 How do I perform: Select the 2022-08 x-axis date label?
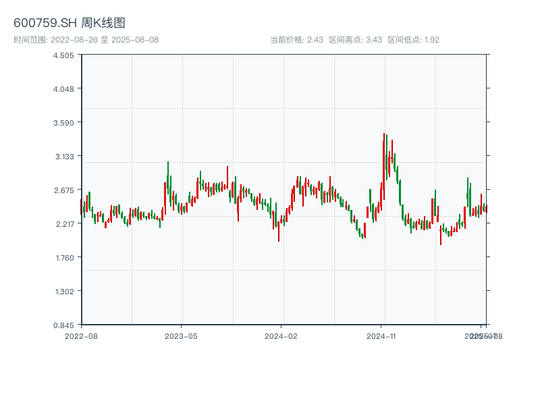(x=81, y=335)
